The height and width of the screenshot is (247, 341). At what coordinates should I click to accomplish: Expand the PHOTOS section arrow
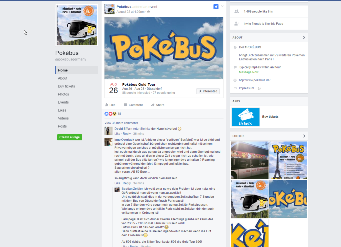304,136
